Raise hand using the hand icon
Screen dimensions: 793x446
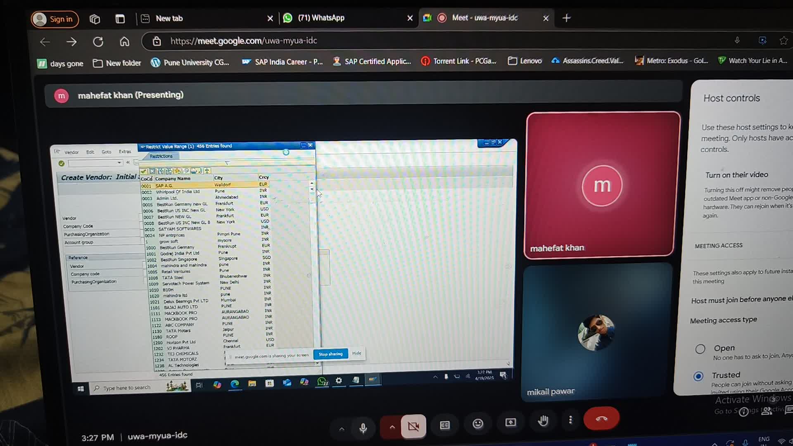[x=543, y=421]
